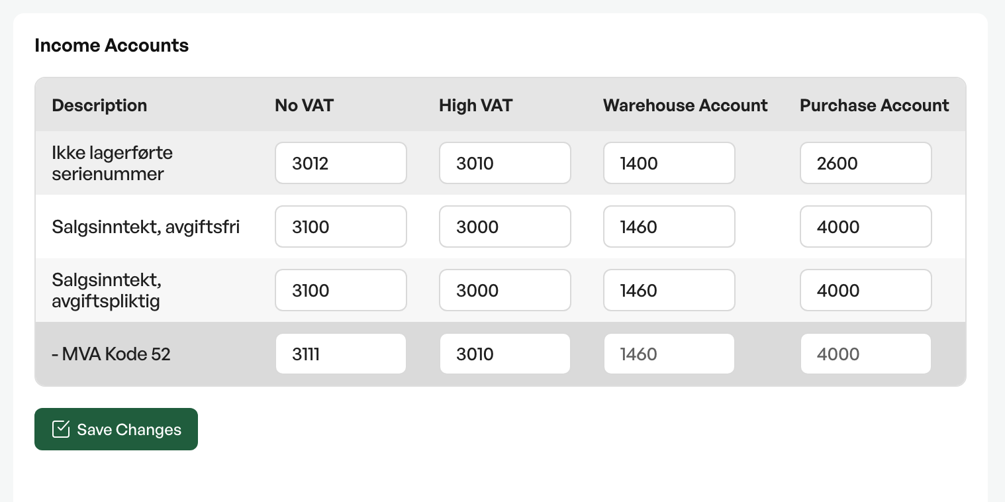Click the Description column header
The height and width of the screenshot is (502, 1005).
click(x=99, y=105)
